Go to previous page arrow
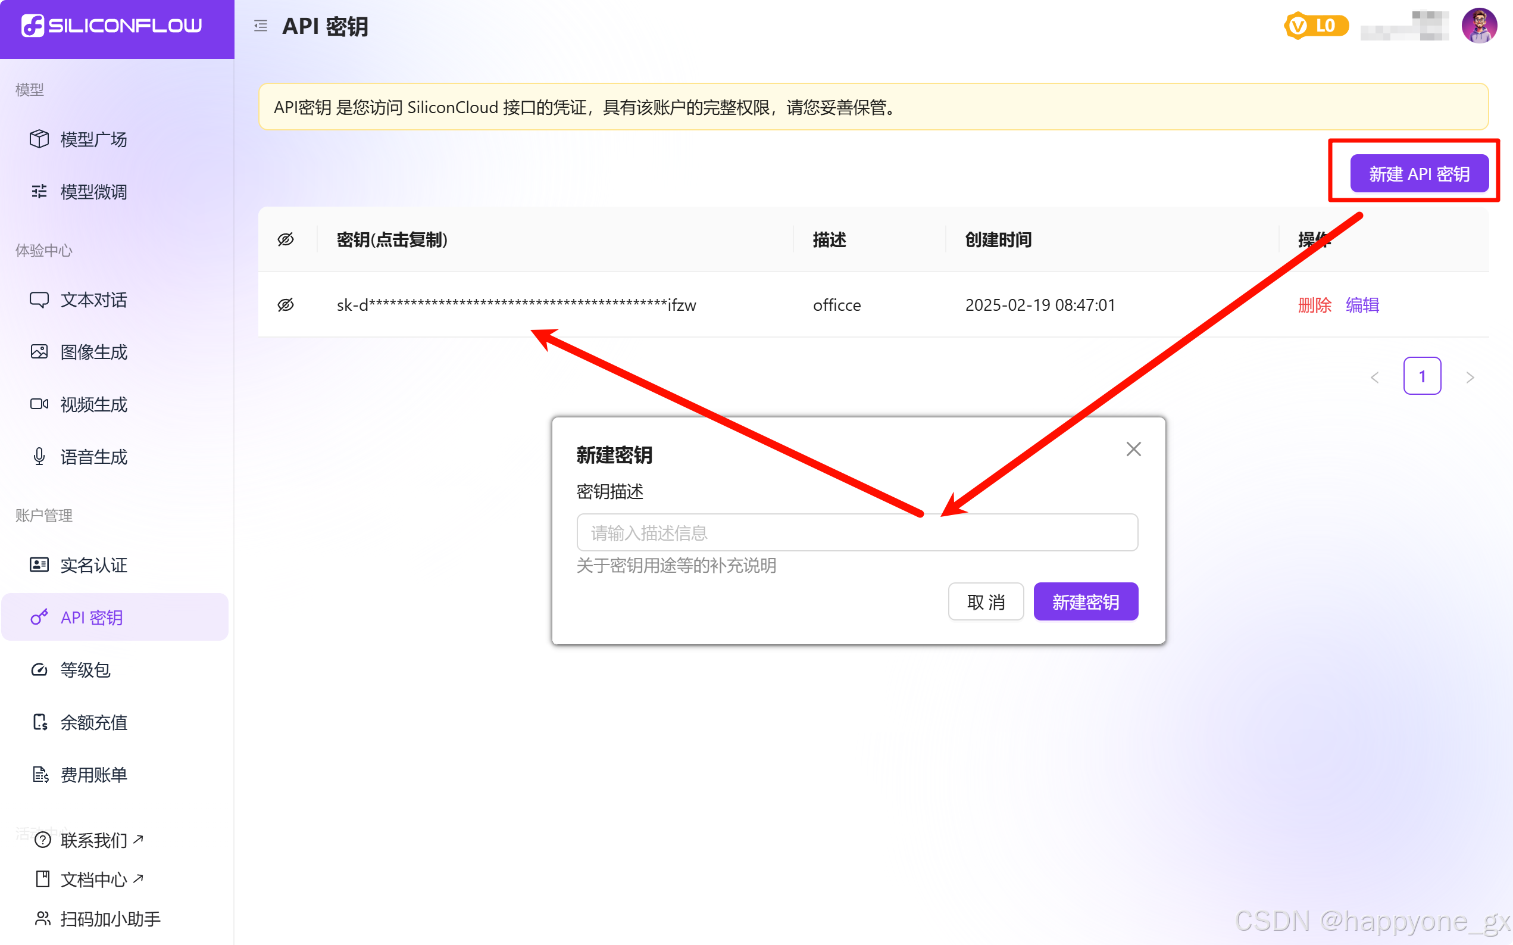Viewport: 1513px width, 945px height. click(x=1374, y=377)
